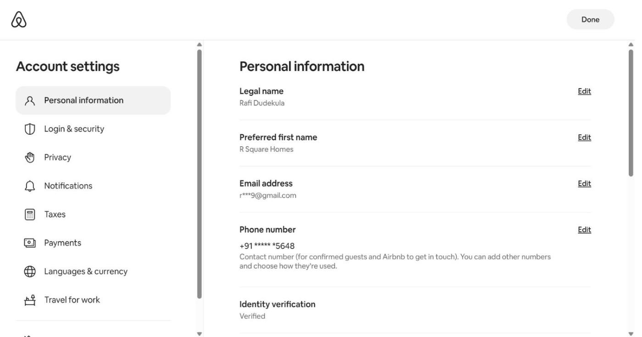The width and height of the screenshot is (642, 337).
Task: Click Edit next to Email address
Action: point(584,183)
